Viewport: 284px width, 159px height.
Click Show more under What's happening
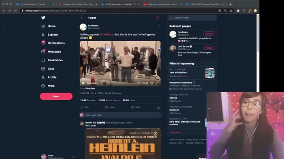pyautogui.click(x=175, y=132)
